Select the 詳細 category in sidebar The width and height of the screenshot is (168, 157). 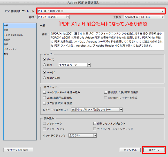click(20, 44)
